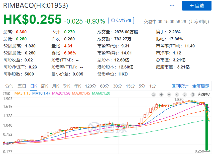Click the RIMBACO(HK:01953) stock title
The width and height of the screenshot is (212, 154).
pos(36,6)
